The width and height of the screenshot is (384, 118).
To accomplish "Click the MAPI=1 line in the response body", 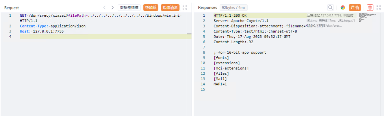I will pos(220,84).
